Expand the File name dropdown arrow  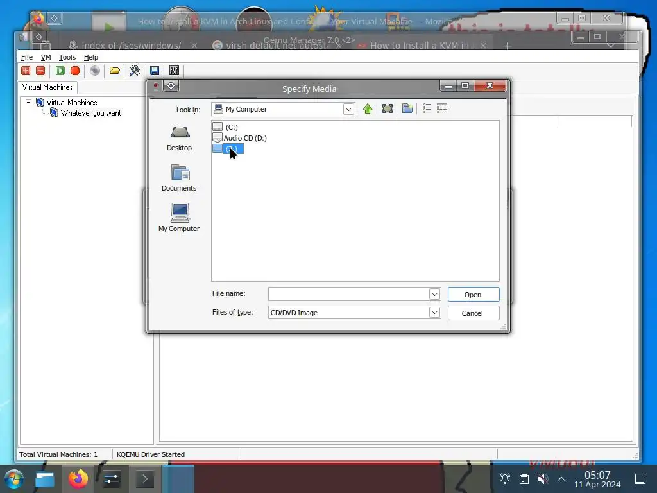pyautogui.click(x=434, y=294)
